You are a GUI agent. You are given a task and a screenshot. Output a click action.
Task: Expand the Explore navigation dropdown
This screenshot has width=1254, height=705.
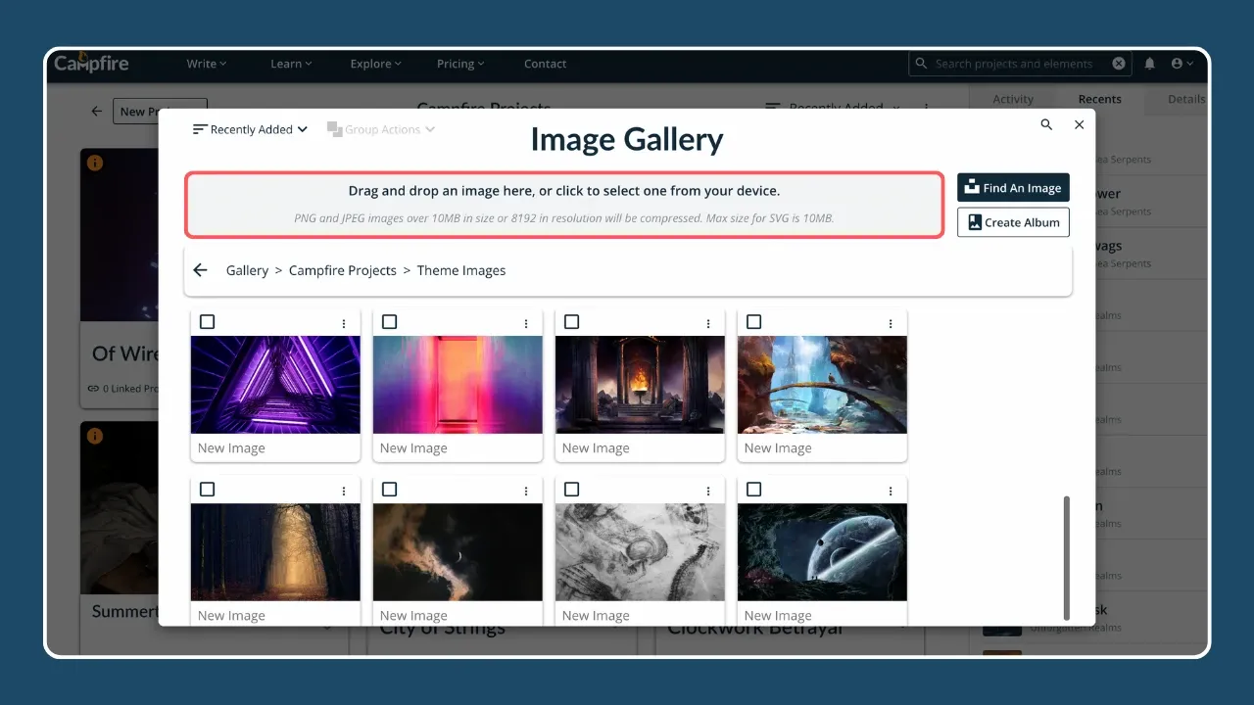375,64
